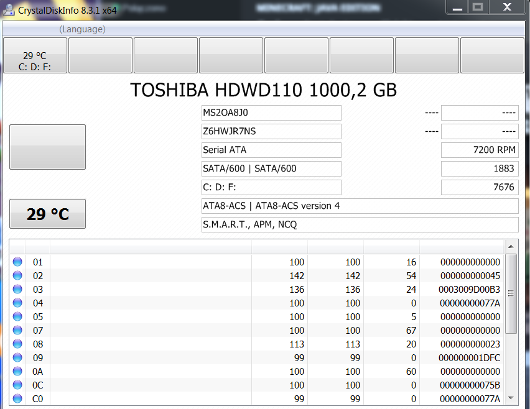
Task: Minimize the CrystalDiskInfo window
Action: click(457, 7)
